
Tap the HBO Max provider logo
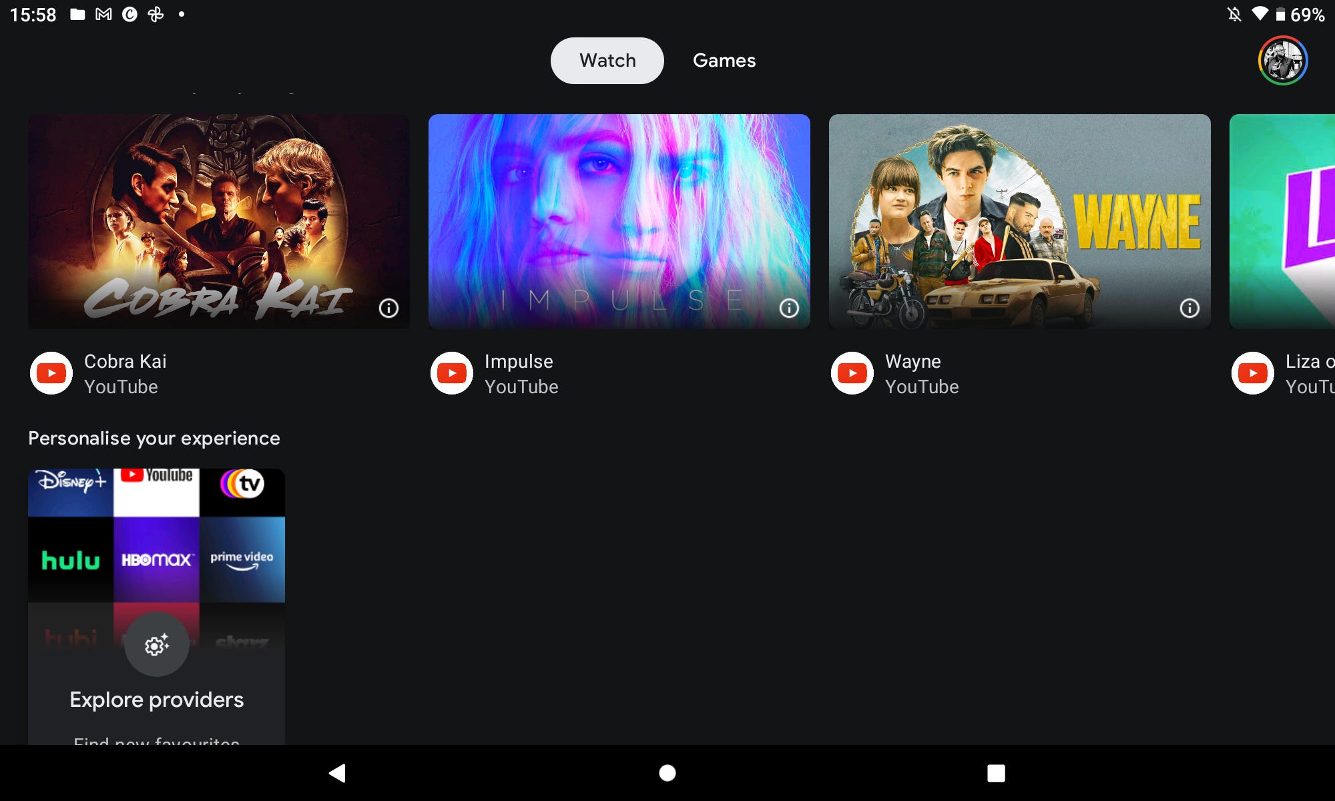tap(156, 559)
